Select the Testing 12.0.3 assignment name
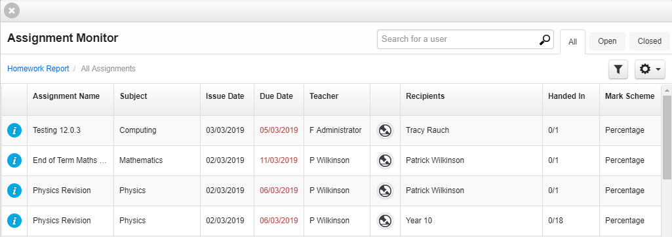This screenshot has height=237, width=672. [56, 130]
